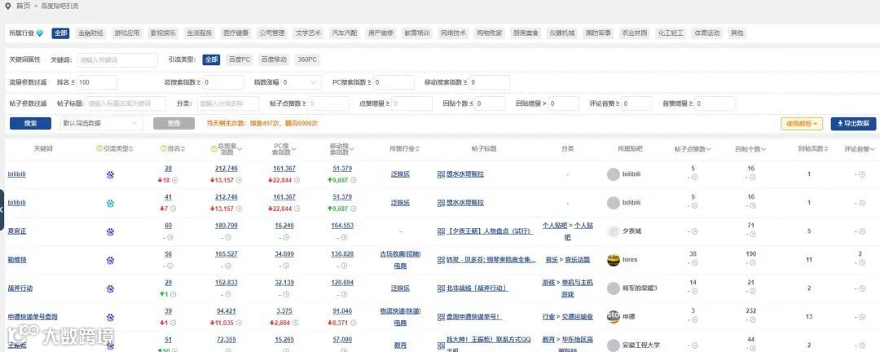Open the 默认筛选数据 dropdown
This screenshot has width=880, height=352.
101,124
